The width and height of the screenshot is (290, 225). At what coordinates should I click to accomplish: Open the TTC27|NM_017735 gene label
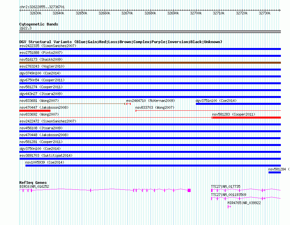225,187
